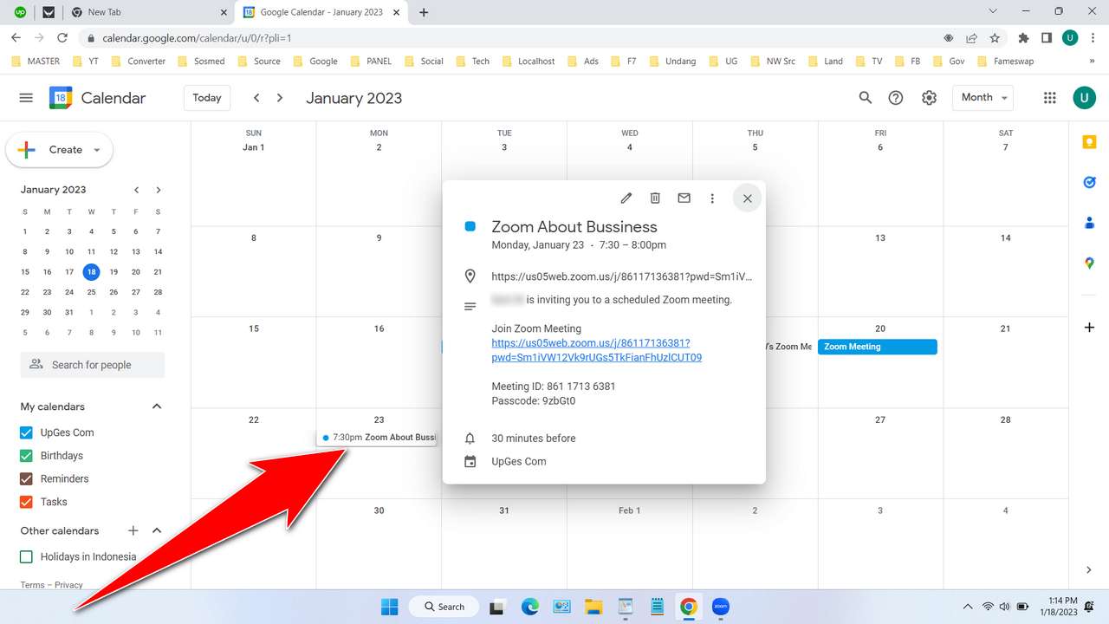Open Windows Start menu
The image size is (1109, 624).
(389, 607)
